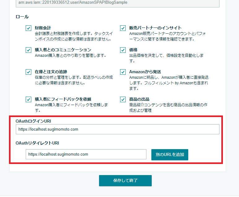Image resolution: width=239 pixels, height=197 pixels.
Task: Click the 価格 role label
Action: pos(133,50)
